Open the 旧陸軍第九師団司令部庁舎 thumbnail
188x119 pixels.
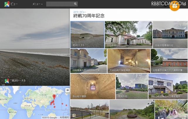point(89,61)
